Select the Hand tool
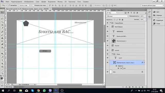The height and width of the screenshot is (93, 165). [2, 70]
